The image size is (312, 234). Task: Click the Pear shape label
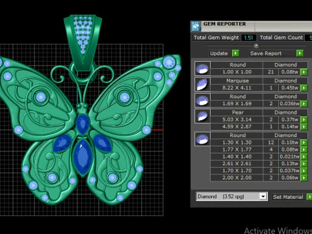pyautogui.click(x=238, y=112)
